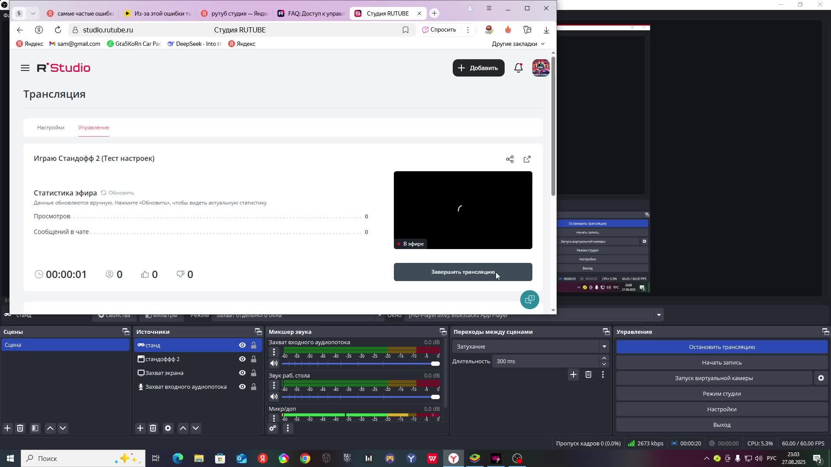Toggle lock on Захват входного аудиопотока source
This screenshot has width=831, height=467.
tap(254, 387)
